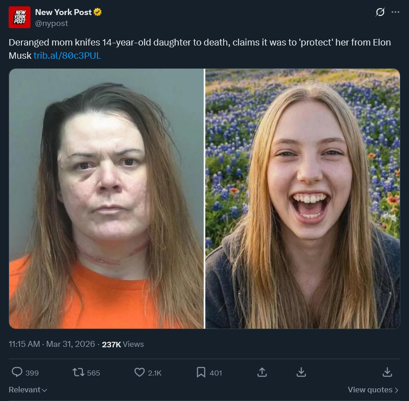Open View quotes
Screen dimensions: 409x401
coord(373,390)
